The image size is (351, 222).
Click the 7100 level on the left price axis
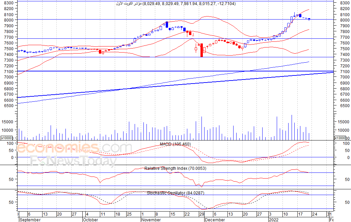click(9, 72)
